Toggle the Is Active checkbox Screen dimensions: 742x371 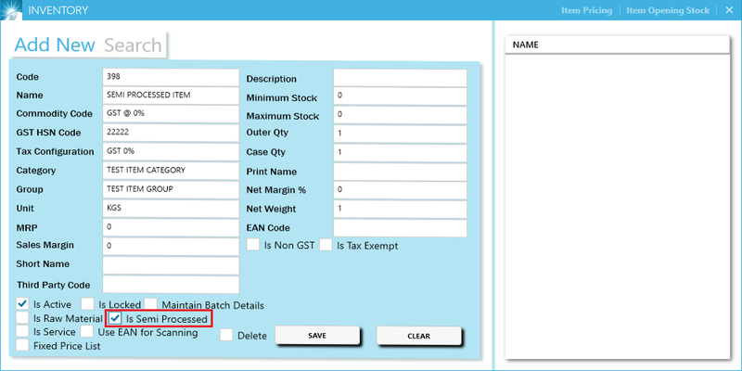point(23,304)
